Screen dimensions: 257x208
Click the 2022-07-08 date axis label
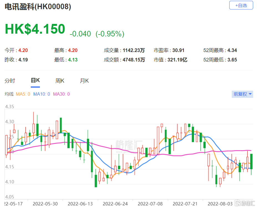click(150, 204)
